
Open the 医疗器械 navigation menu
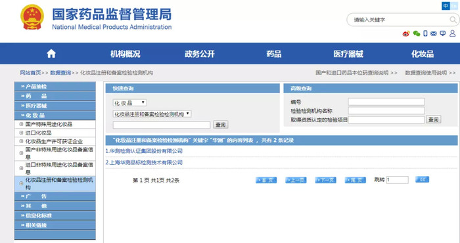pos(348,54)
